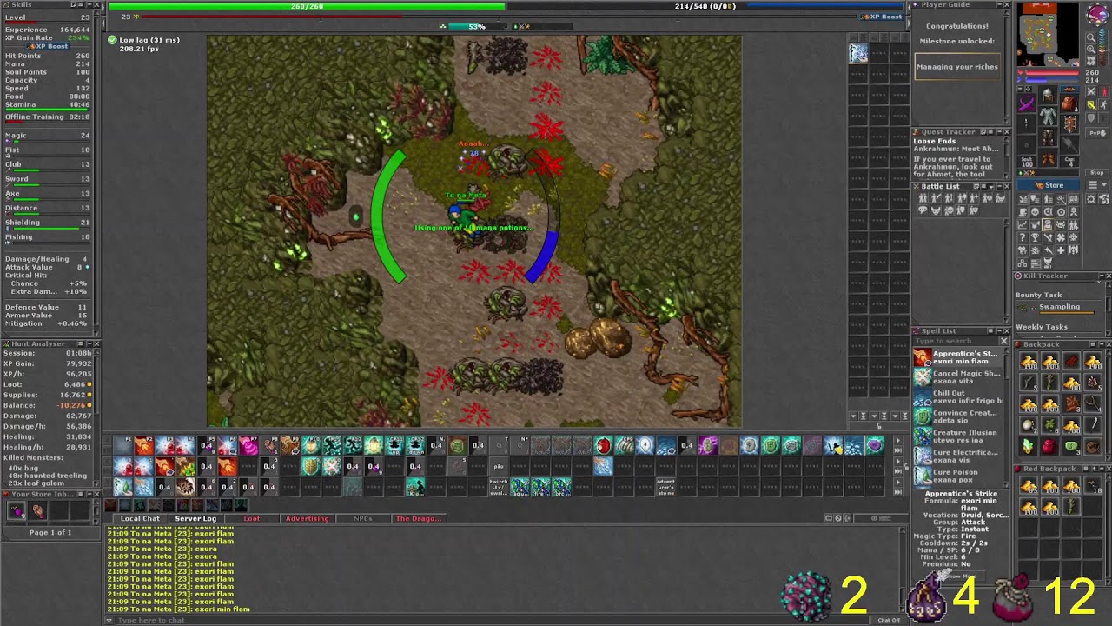Image resolution: width=1112 pixels, height=626 pixels.
Task: Open the dropdown arrow beside the menu icon
Action: pos(1104,184)
